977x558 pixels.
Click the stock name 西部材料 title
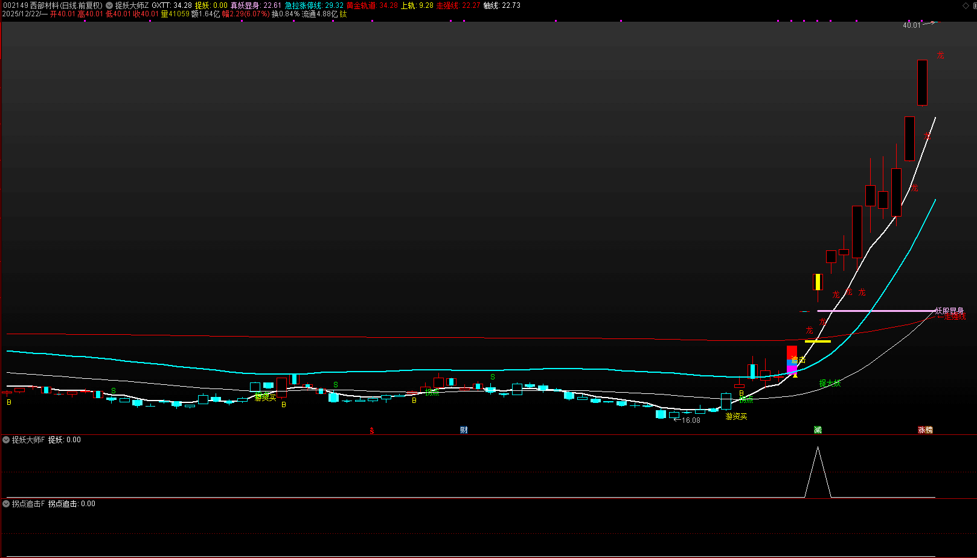click(45, 5)
